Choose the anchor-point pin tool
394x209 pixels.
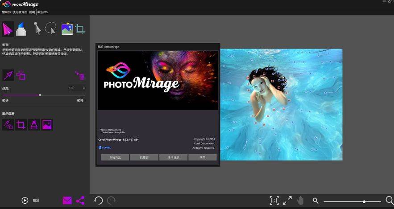click(x=37, y=29)
